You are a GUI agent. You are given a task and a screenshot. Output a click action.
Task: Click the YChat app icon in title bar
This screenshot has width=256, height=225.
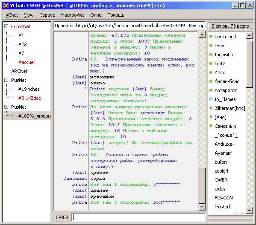(6, 6)
